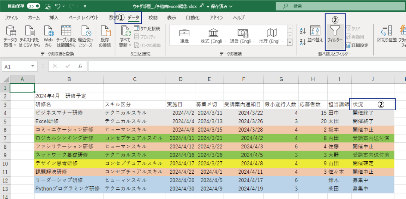Screen dimensions: 406x199
Task: Click the クエリと接続 button
Action: pos(147,28)
